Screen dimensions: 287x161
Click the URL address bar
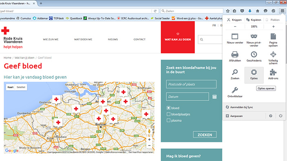tap(76, 11)
